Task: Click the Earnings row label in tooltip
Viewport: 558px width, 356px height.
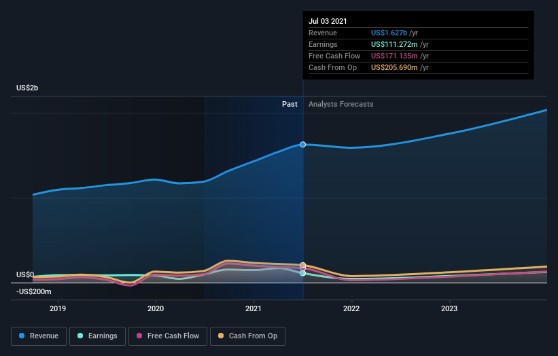Action: [323, 44]
